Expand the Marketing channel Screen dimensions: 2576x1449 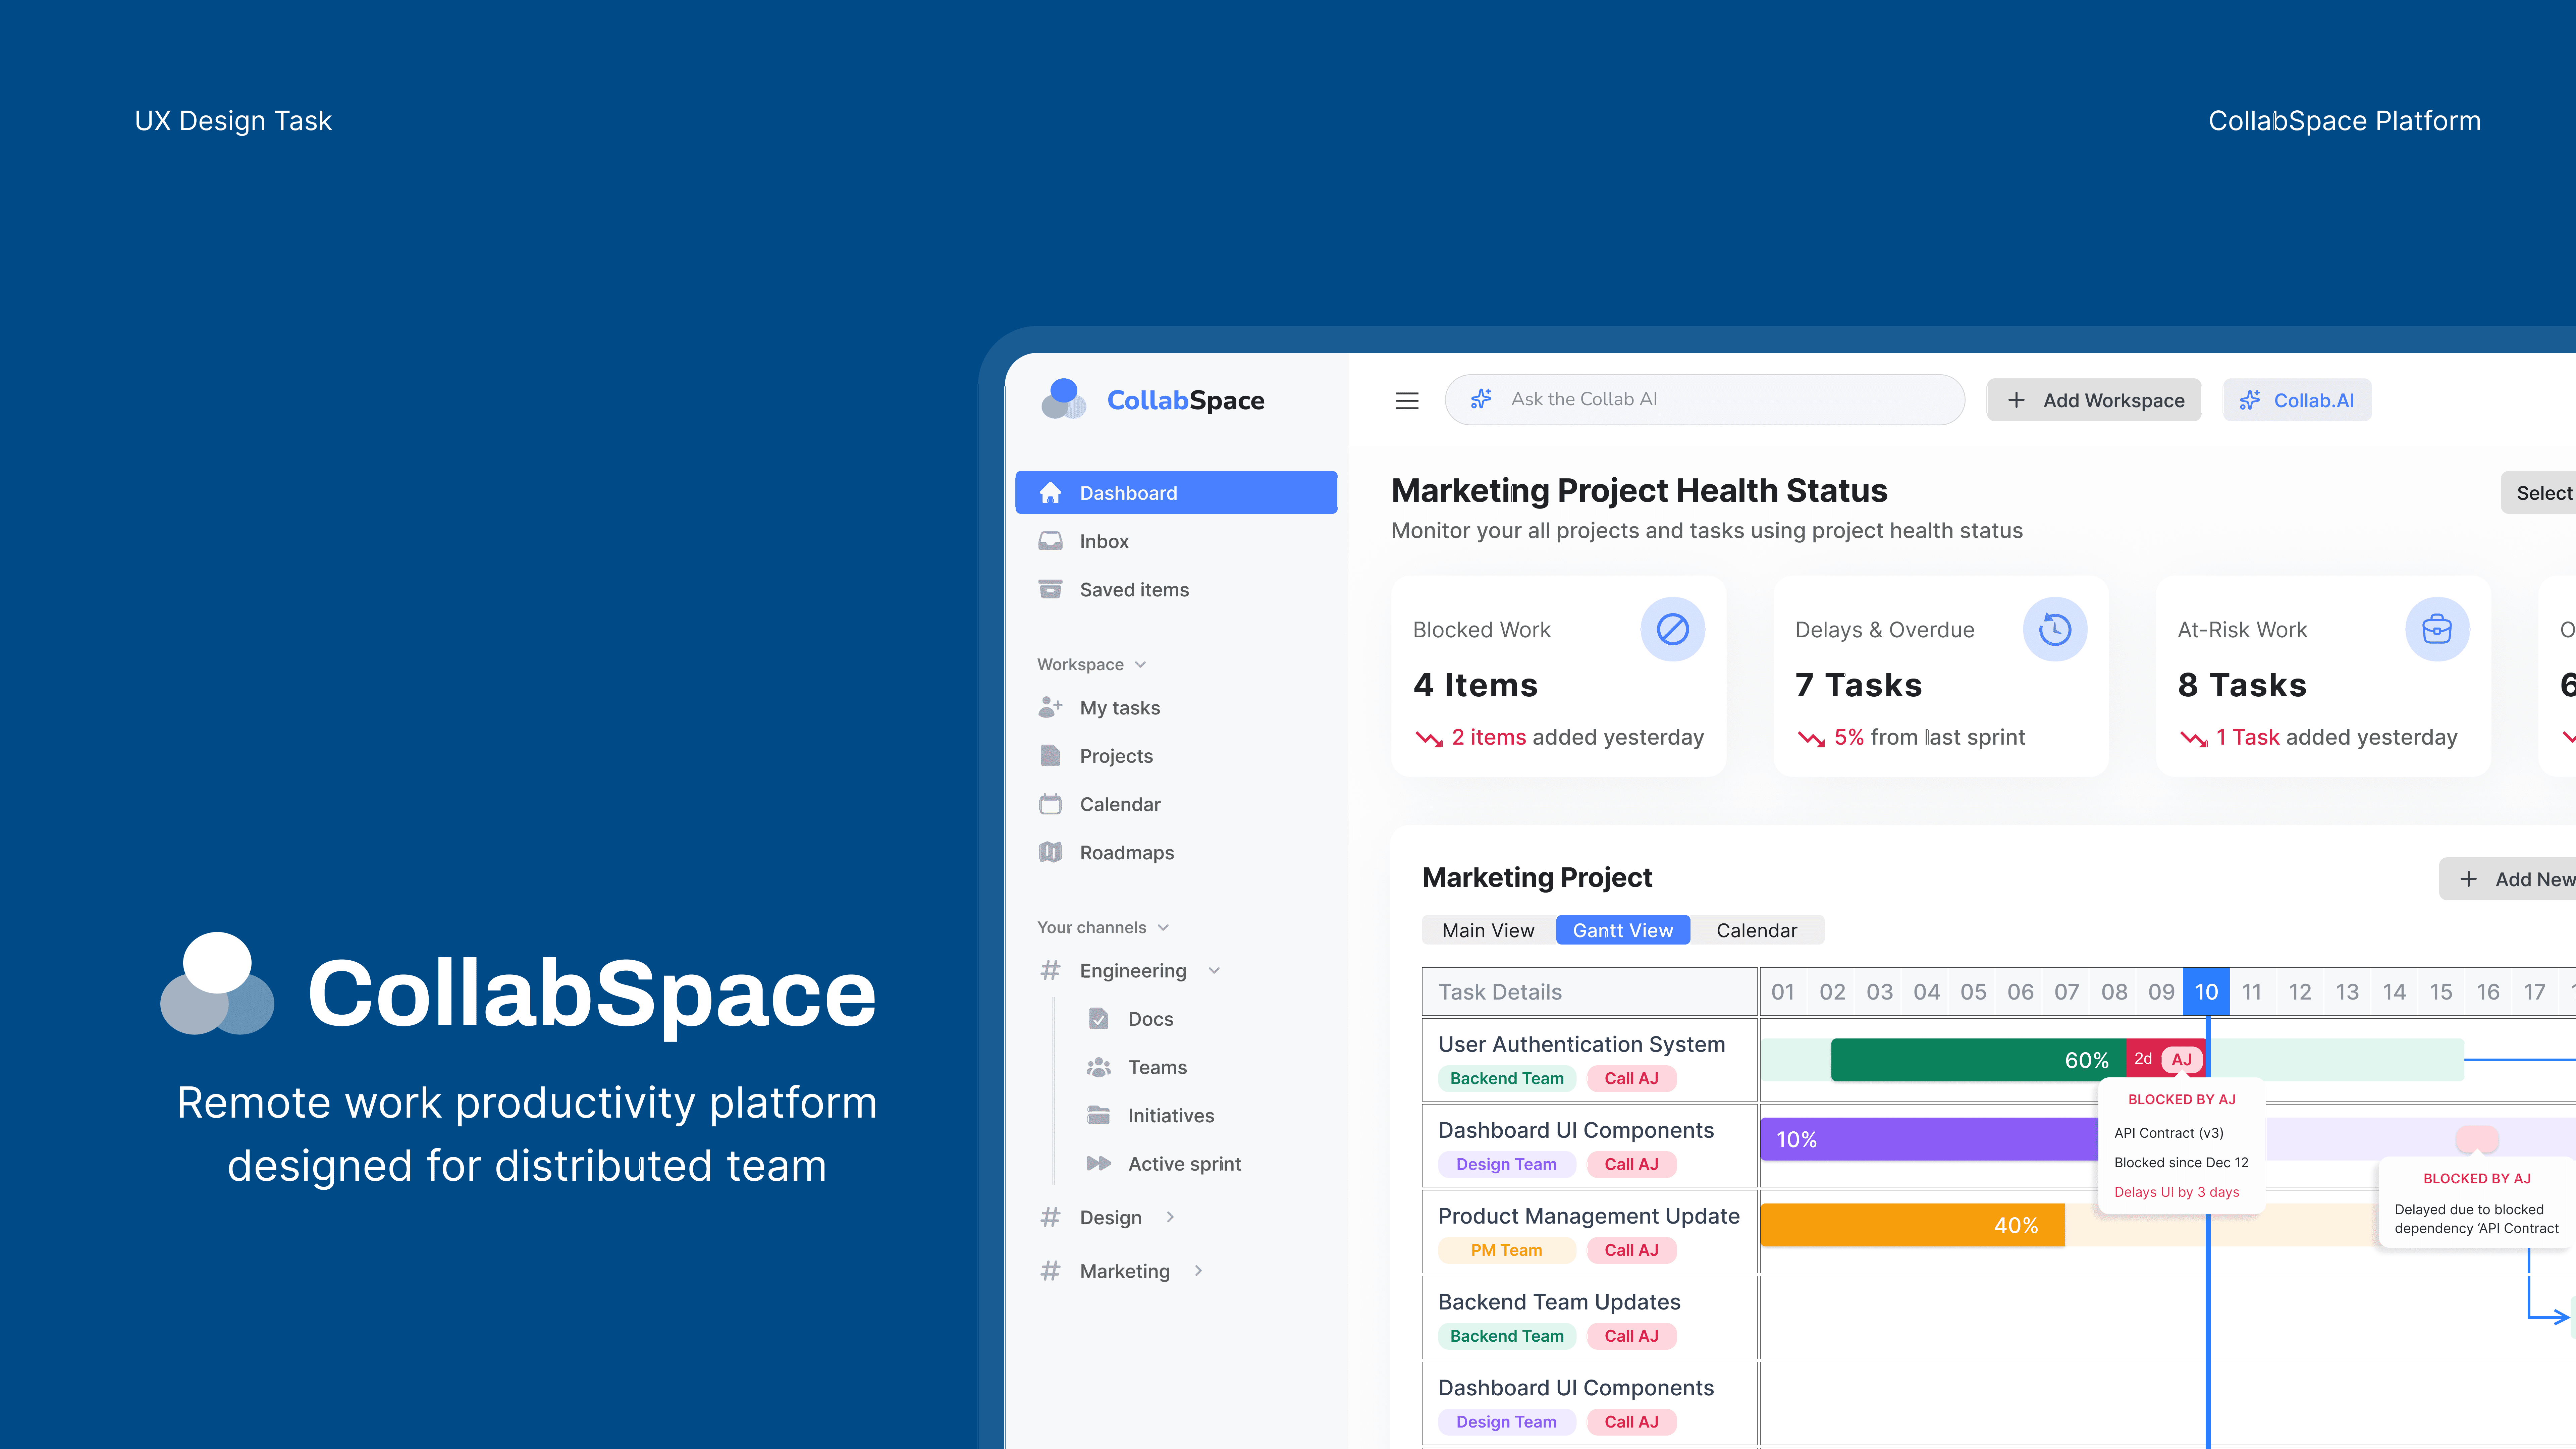[1198, 1271]
